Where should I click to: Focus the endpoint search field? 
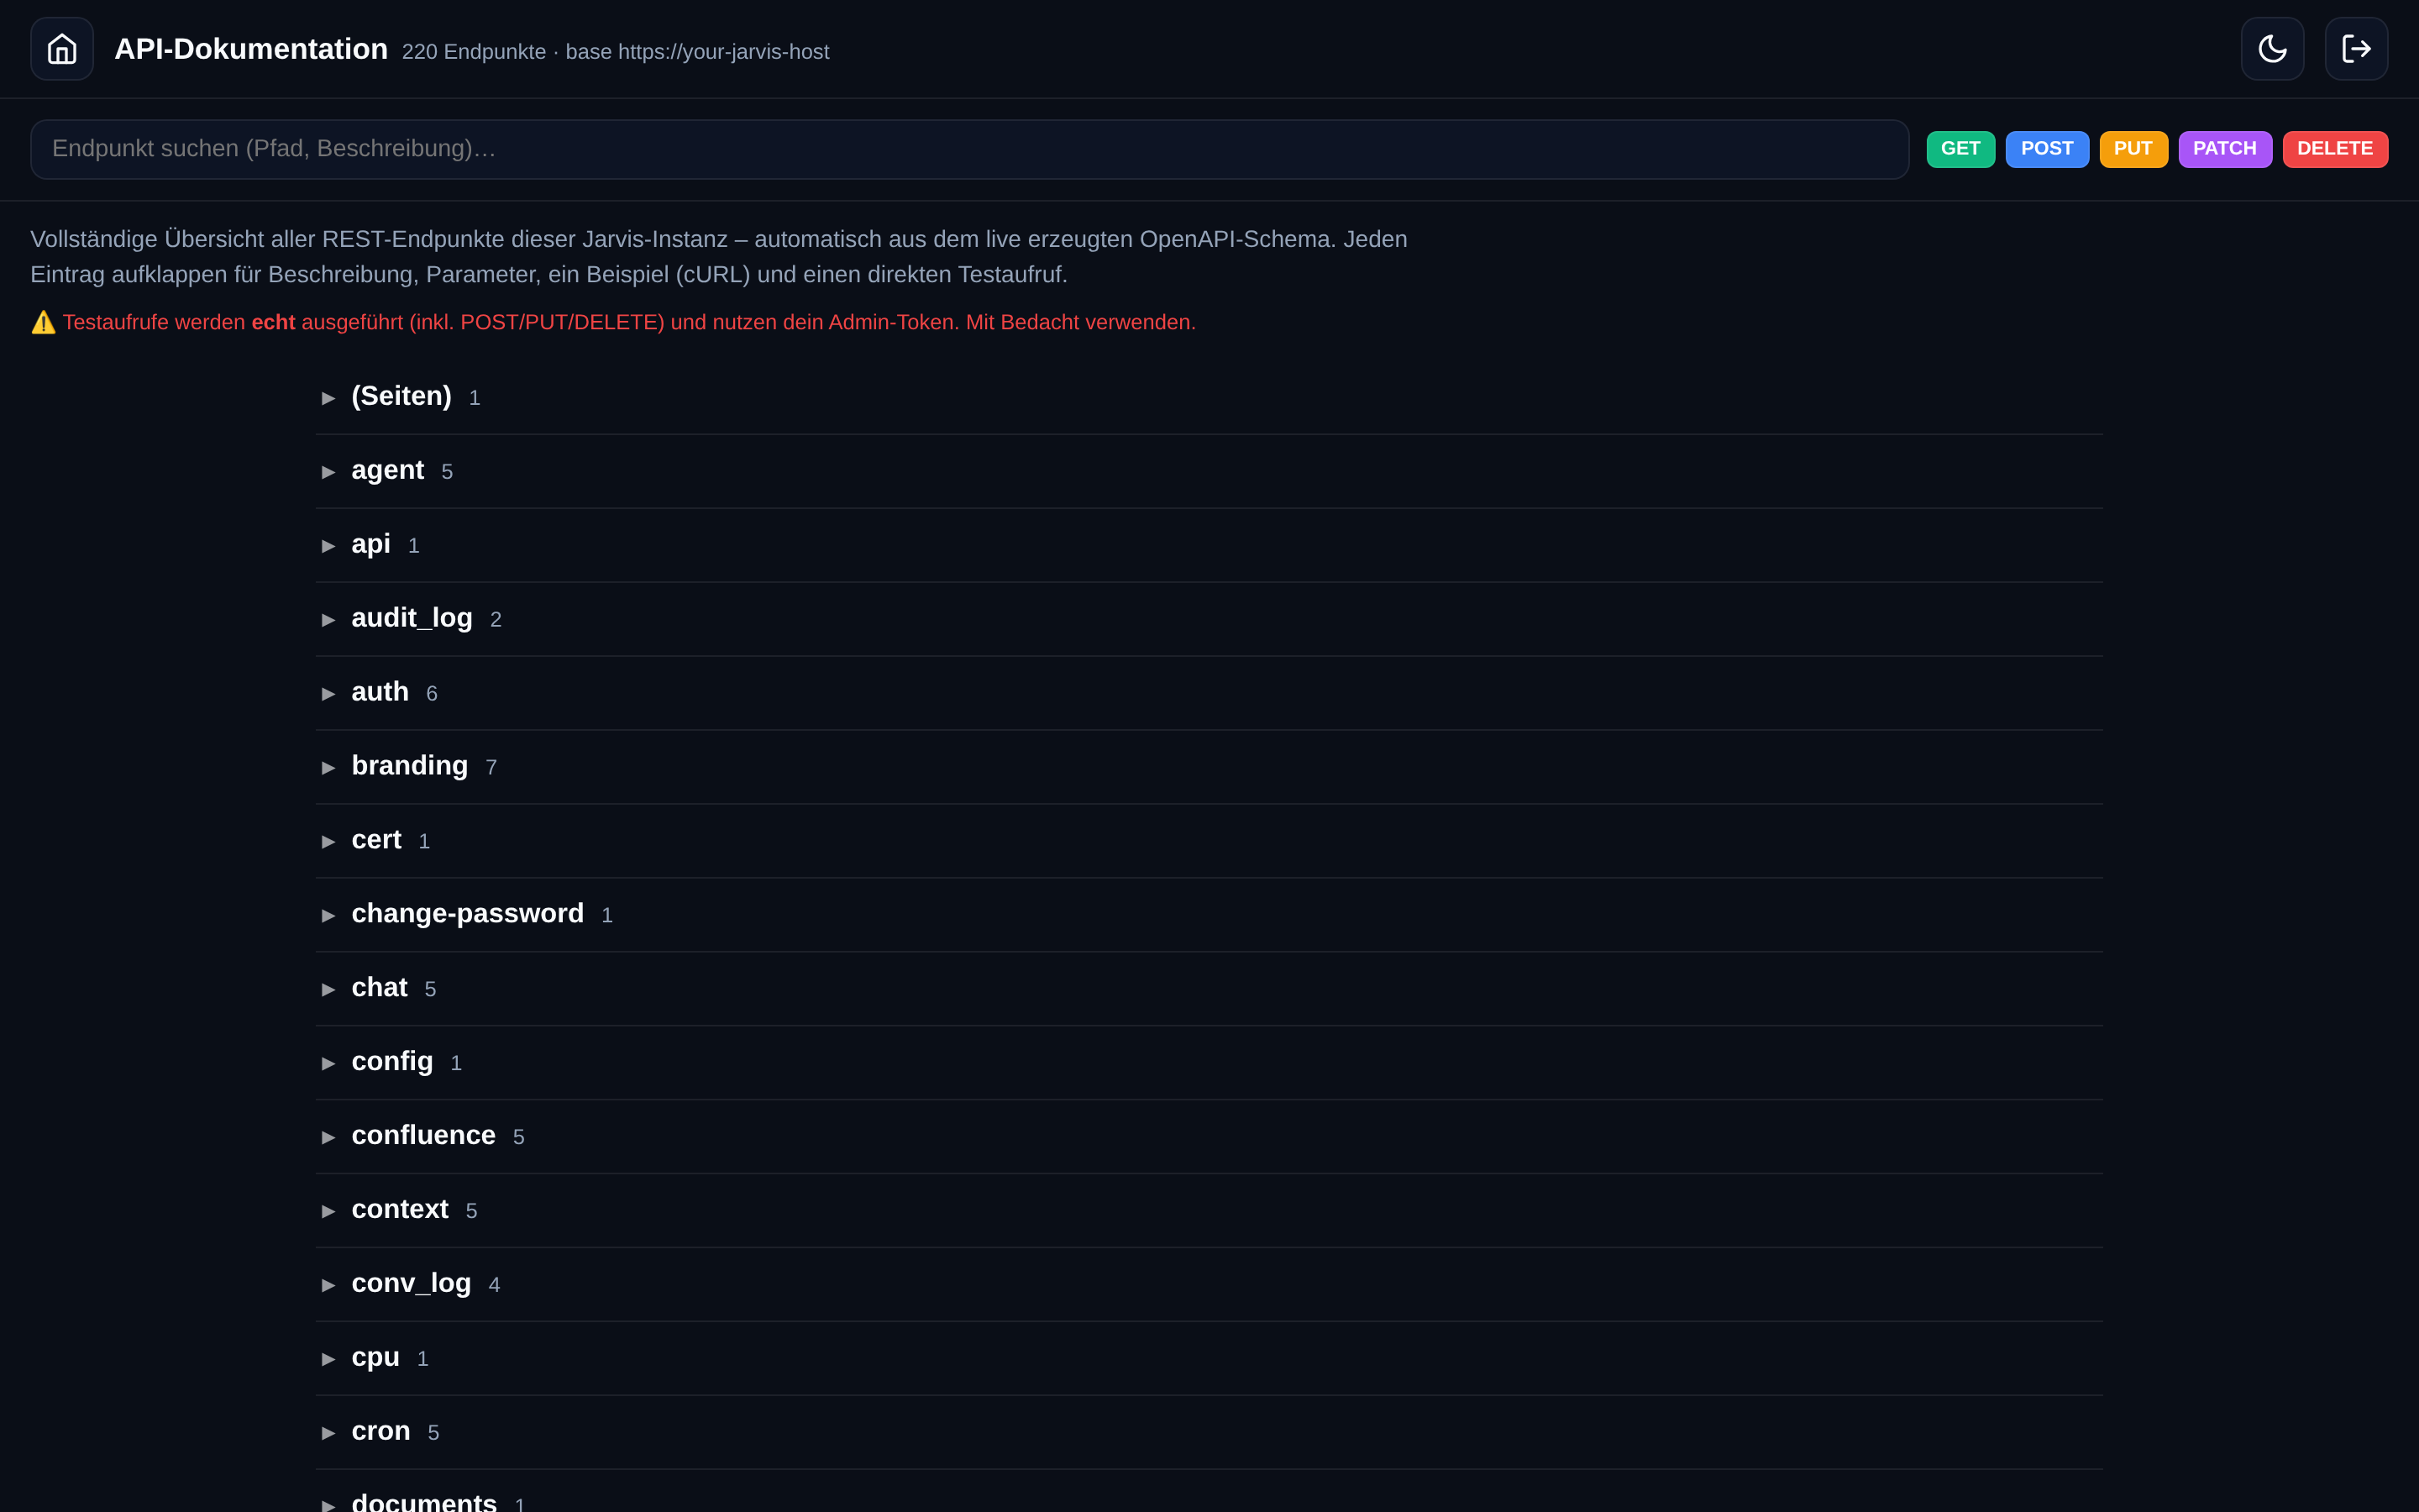pyautogui.click(x=968, y=149)
